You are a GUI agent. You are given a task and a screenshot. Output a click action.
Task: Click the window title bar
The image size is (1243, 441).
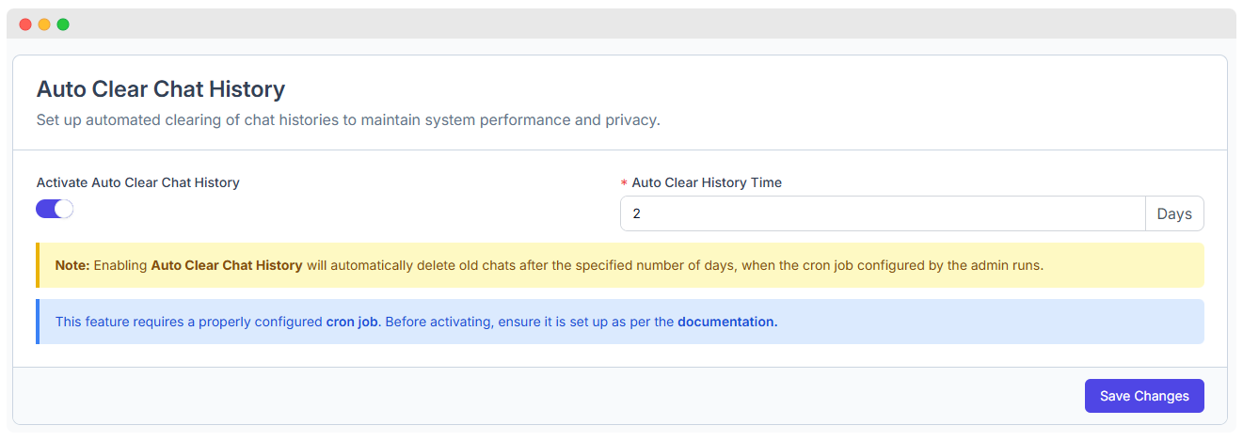621,24
